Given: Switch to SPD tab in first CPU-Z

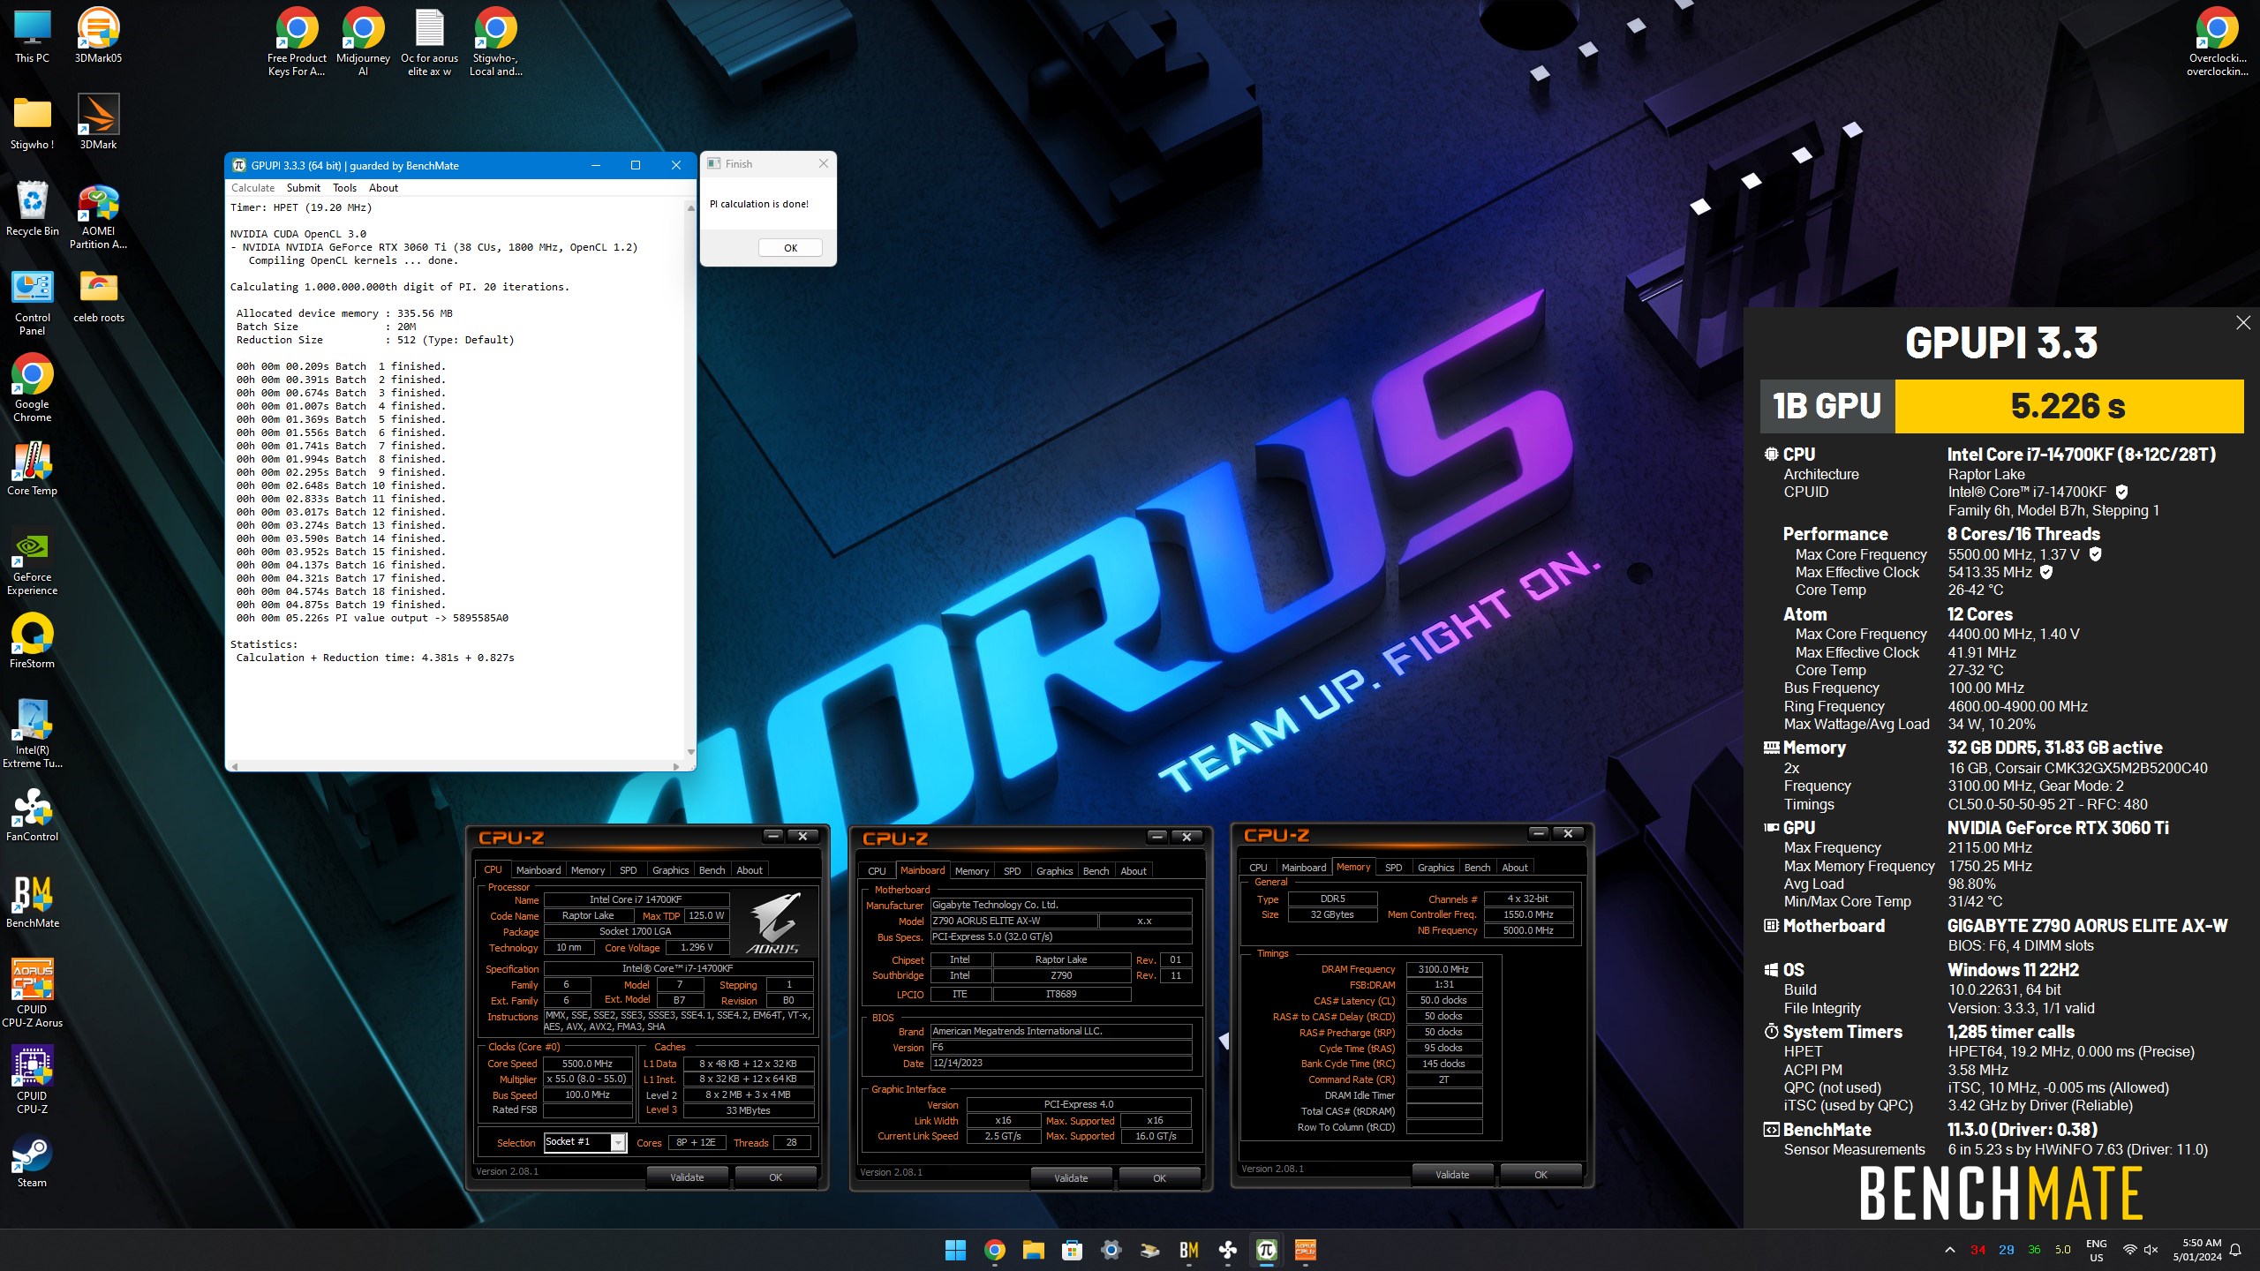Looking at the screenshot, I should coord(628,870).
